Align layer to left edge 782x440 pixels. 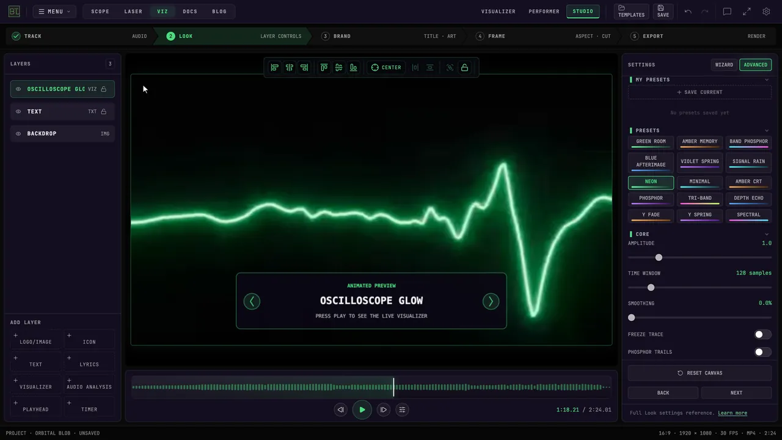(275, 67)
